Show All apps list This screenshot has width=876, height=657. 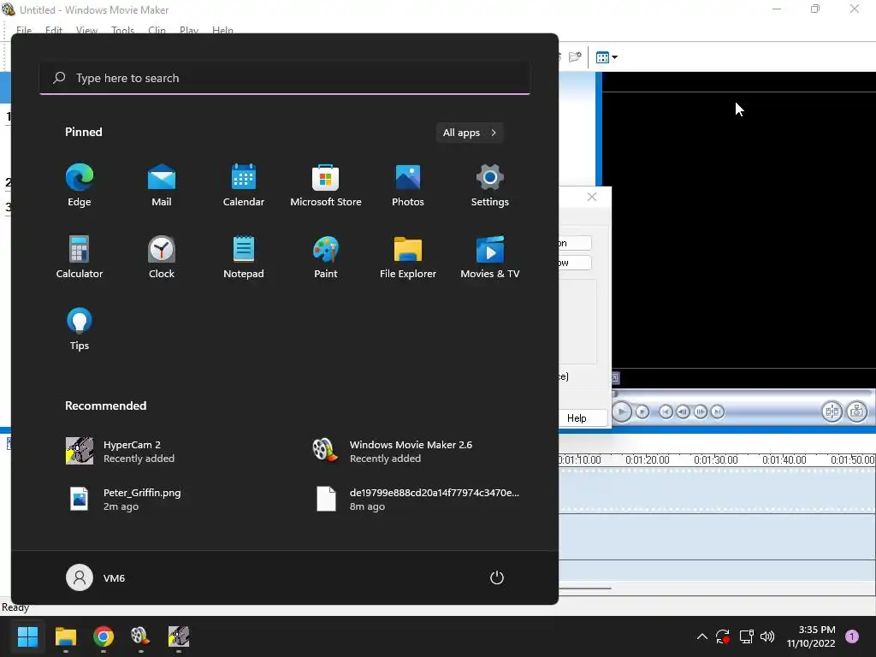(470, 133)
